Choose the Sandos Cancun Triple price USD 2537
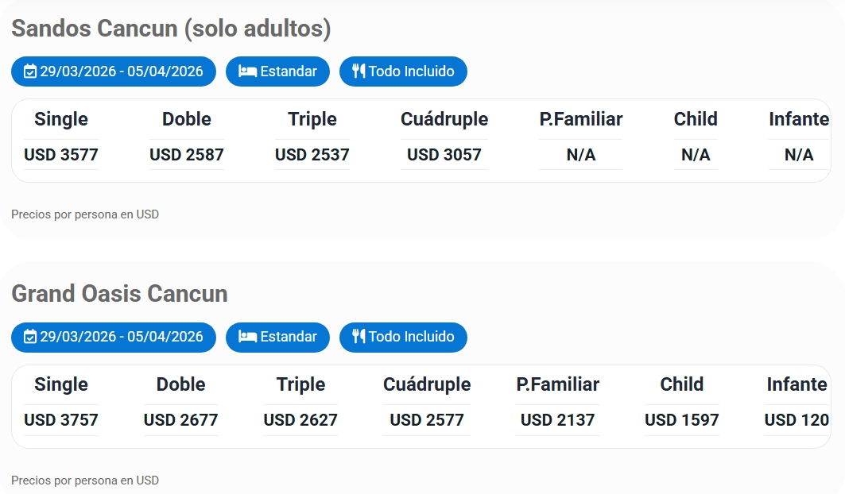 [x=312, y=155]
